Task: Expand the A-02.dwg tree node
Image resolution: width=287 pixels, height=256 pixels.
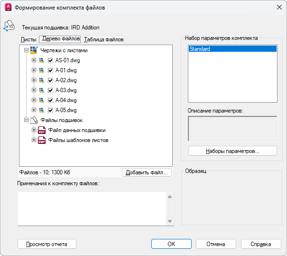Action: click(x=34, y=80)
